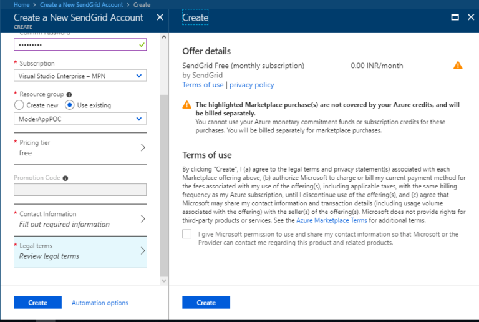479x322 pixels.
Task: Click the warning icon beside 0.00 INR/month
Action: click(x=458, y=66)
